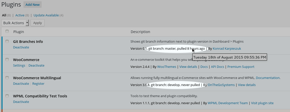290x112 pixels.
Task: Show All plugins filter
Action: coord(4,15)
